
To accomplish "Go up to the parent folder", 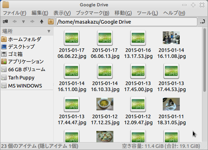I will pyautogui.click(x=42, y=22).
